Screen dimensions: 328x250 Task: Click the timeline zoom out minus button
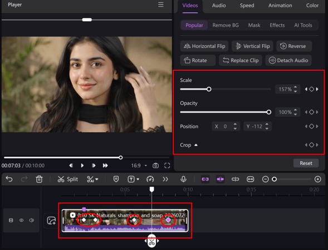[x=266, y=179]
